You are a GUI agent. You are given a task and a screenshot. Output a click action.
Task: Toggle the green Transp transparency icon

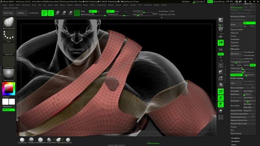point(221,98)
